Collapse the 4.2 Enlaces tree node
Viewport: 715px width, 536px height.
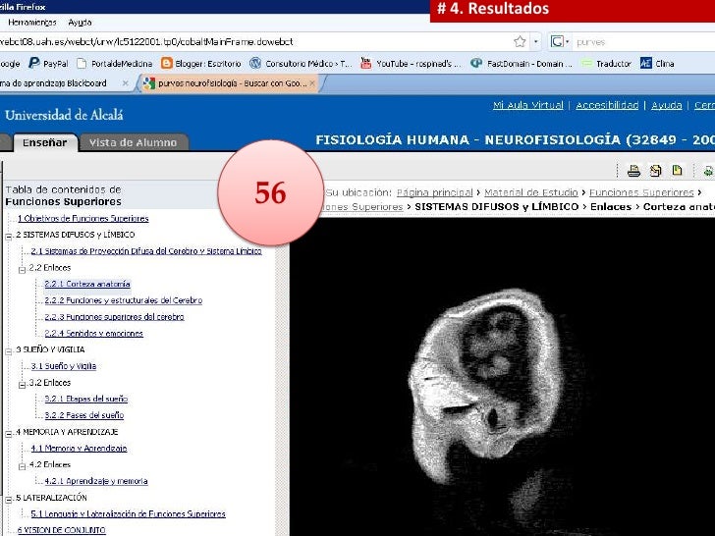(22, 466)
